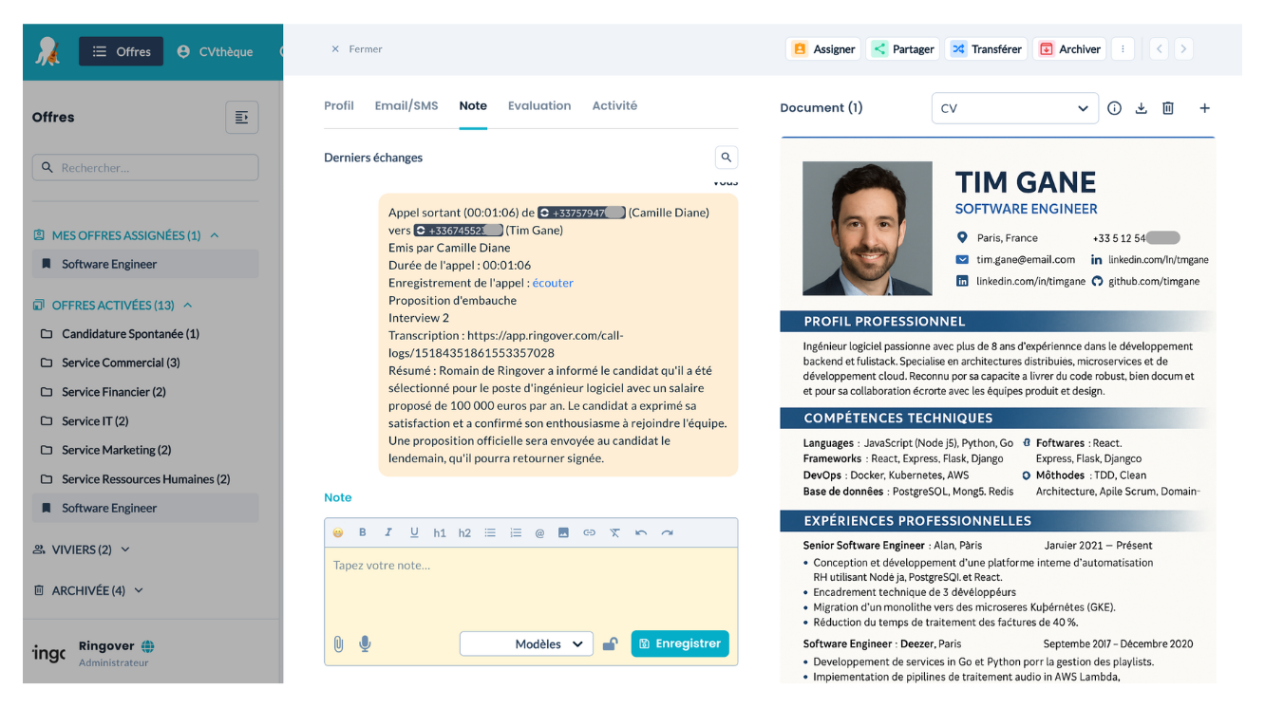This screenshot has width=1265, height=708.
Task: Toggle underline formatting in the note editor
Action: [x=414, y=532]
